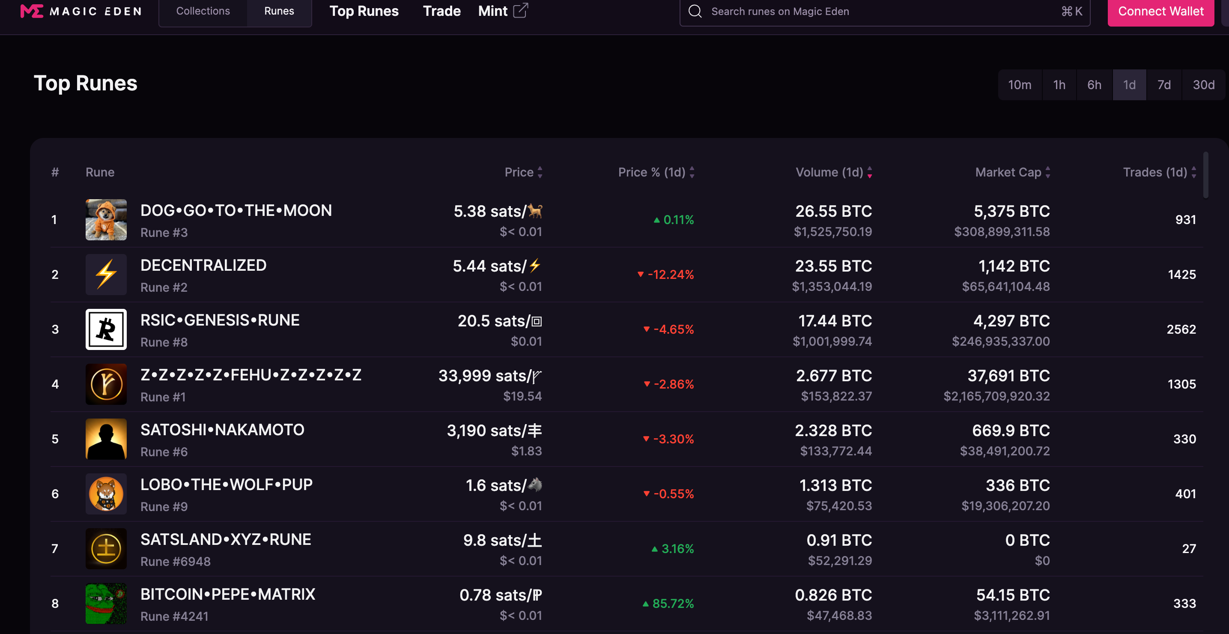Open Top Runes nav item
1229x634 pixels.
[364, 11]
